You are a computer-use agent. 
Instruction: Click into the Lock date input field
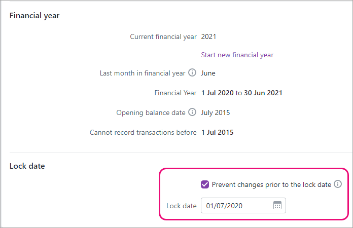click(236, 206)
